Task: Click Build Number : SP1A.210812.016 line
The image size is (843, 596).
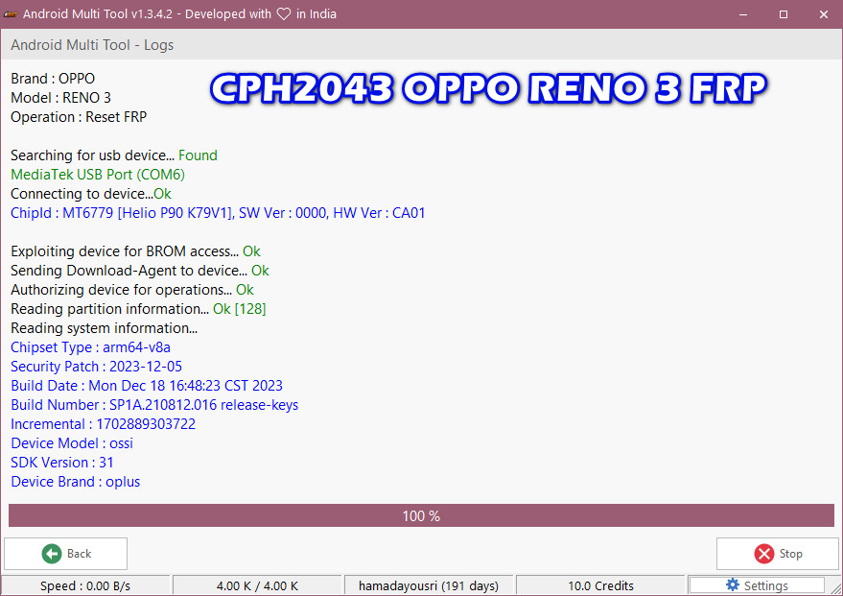Action: pos(154,405)
